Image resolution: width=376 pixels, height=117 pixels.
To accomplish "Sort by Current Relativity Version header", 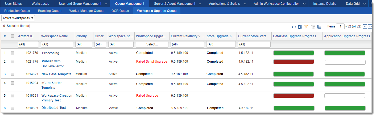I will pos(187,36).
